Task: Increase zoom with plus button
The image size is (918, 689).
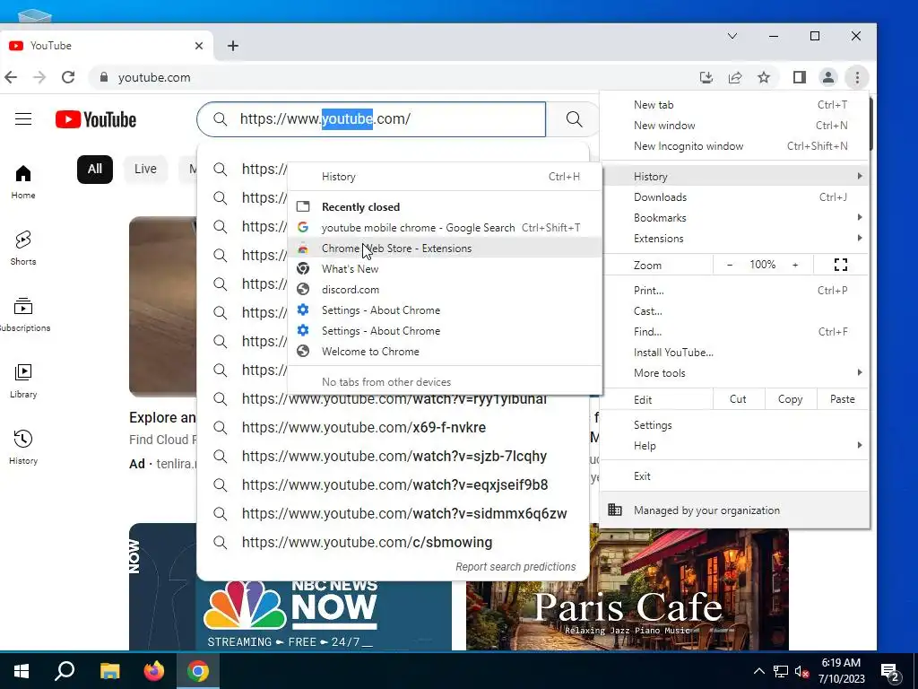Action: (795, 265)
